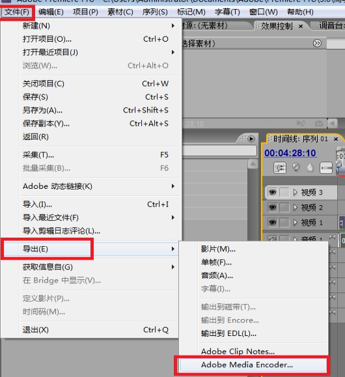Close the 效果控制 tab
Viewport: 345px width, 377px height.
[x=301, y=26]
